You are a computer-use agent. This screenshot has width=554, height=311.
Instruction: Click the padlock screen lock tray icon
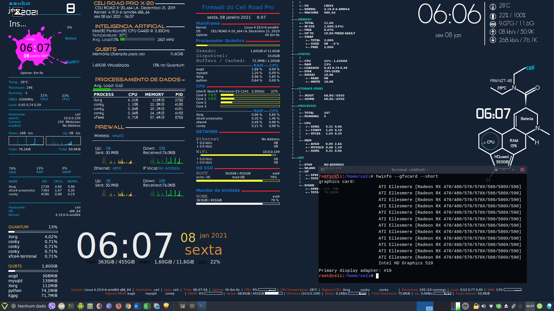476,306
